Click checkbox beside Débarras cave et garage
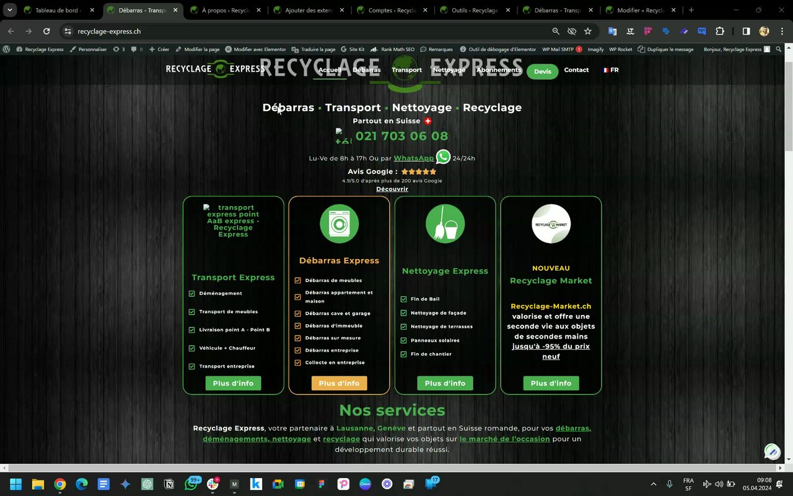The width and height of the screenshot is (793, 496). coord(297,314)
